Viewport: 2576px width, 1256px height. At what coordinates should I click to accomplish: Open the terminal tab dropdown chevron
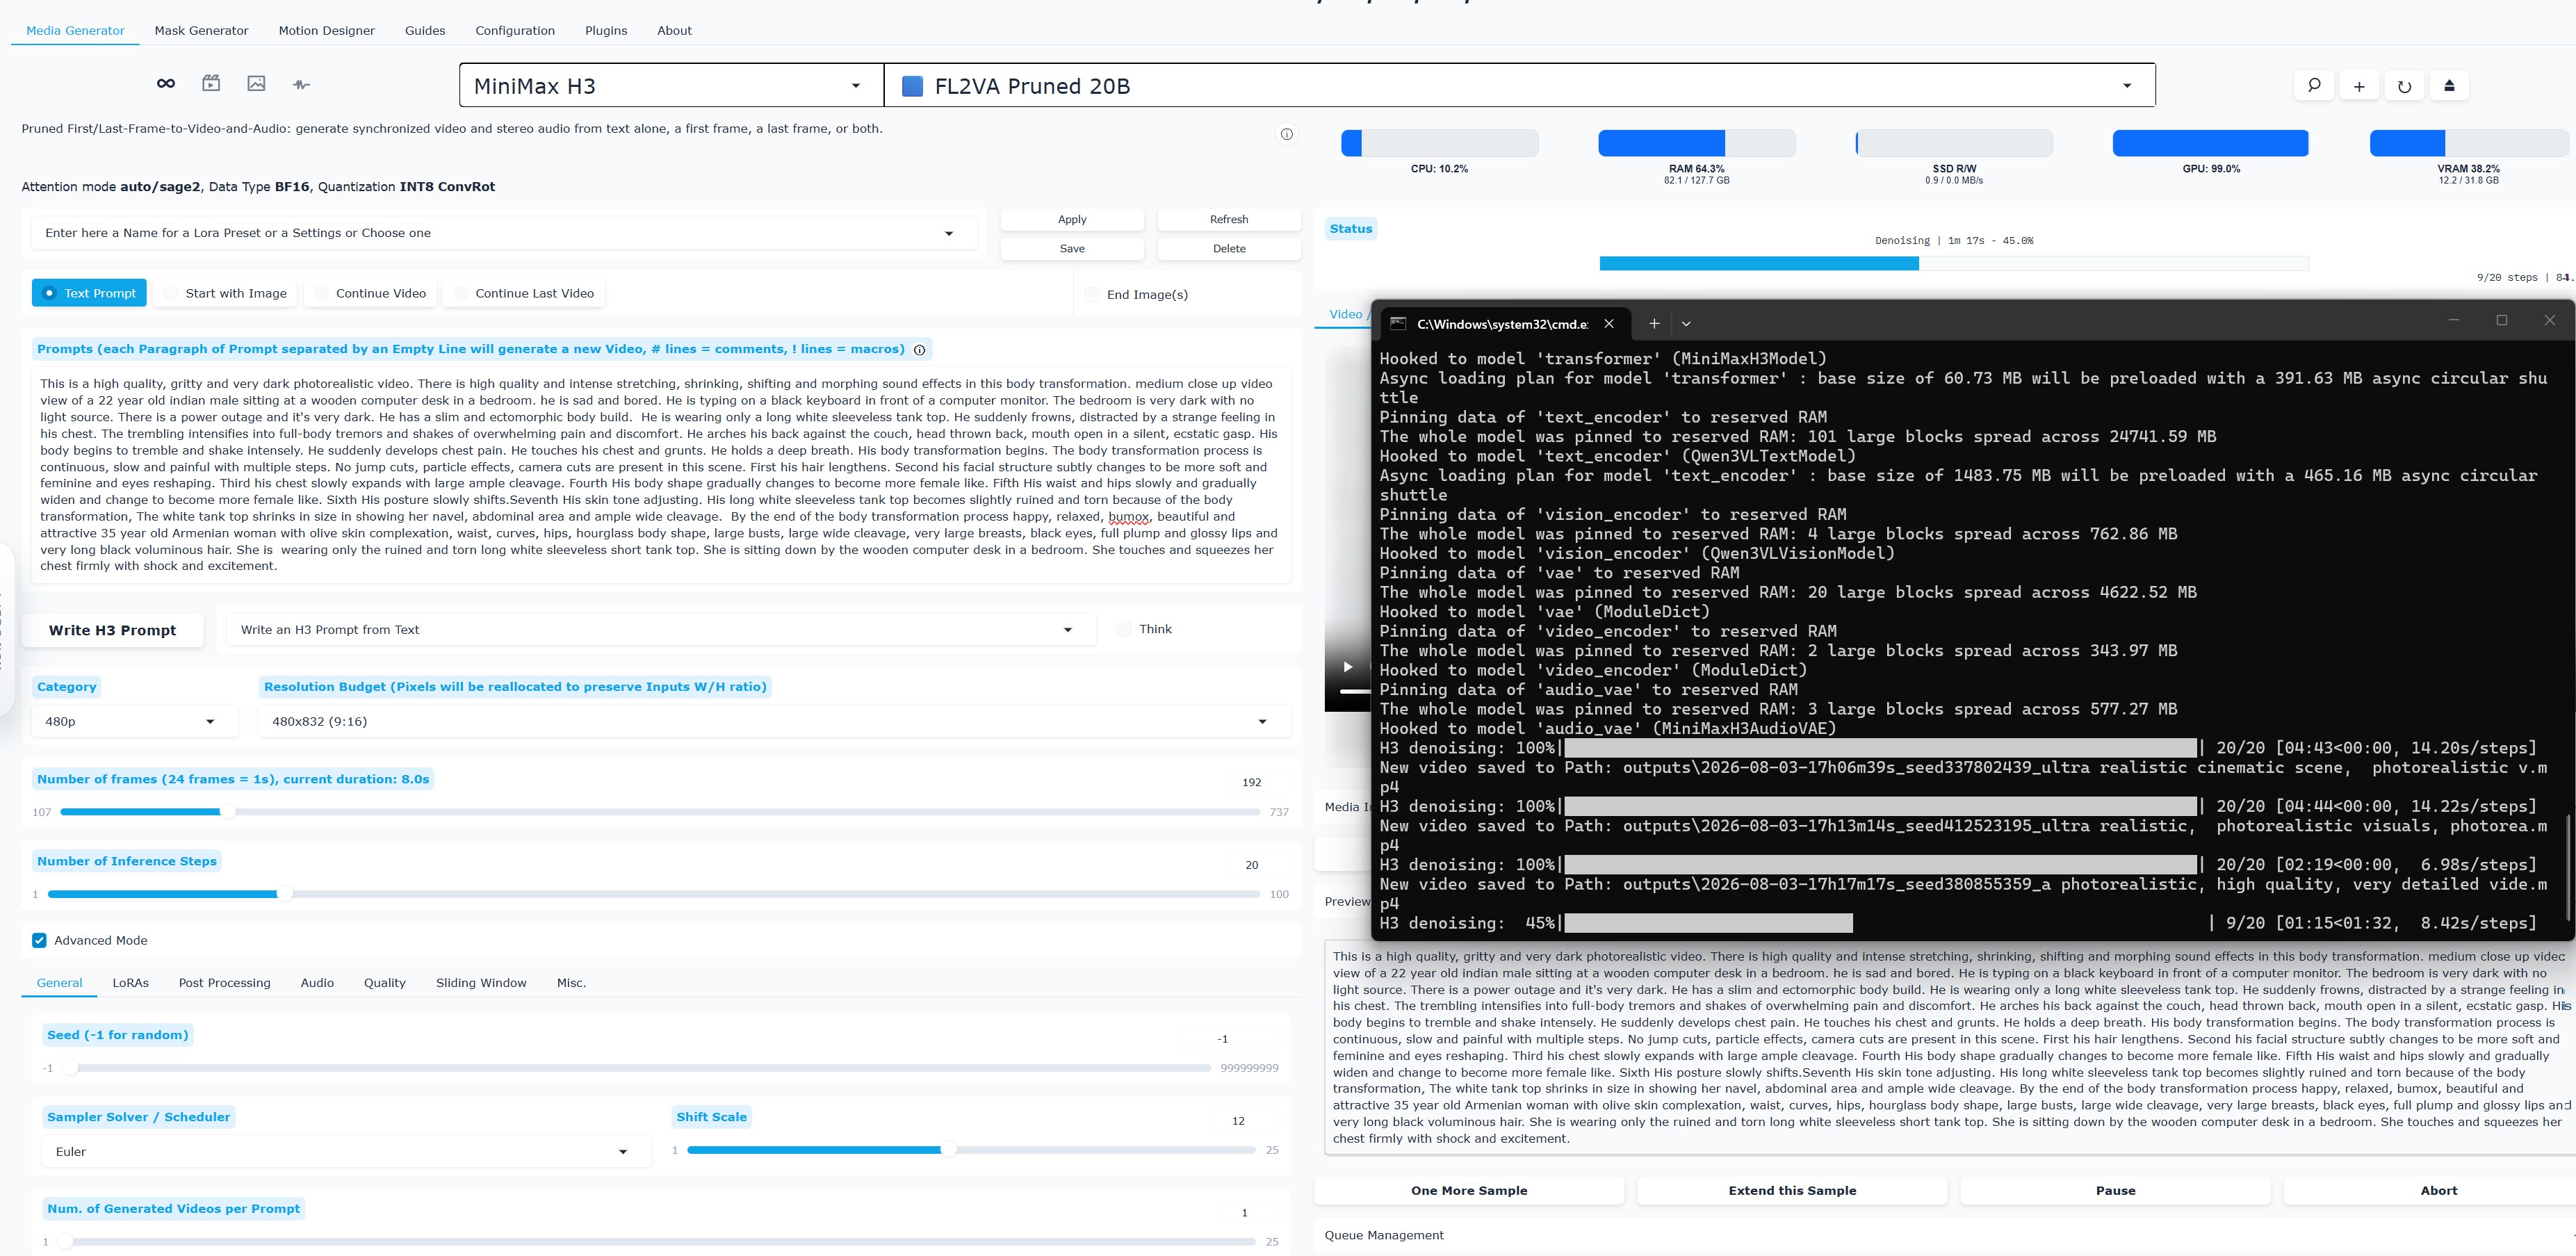[1686, 324]
